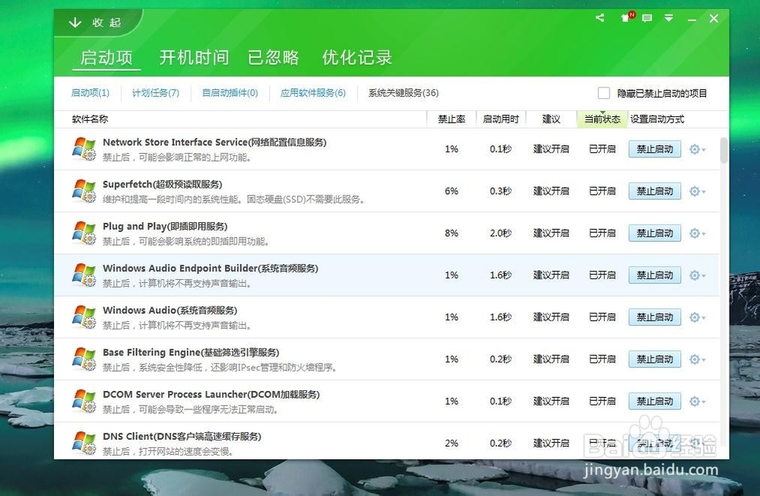Open the feedback message icon
This screenshot has height=496, width=760.
(647, 18)
